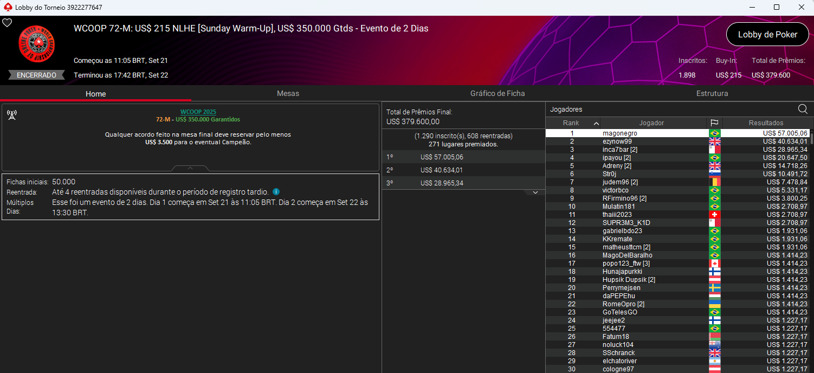Image resolution: width=814 pixels, height=373 pixels.
Task: Select player MagoDelBaralho
Action: [x=677, y=255]
